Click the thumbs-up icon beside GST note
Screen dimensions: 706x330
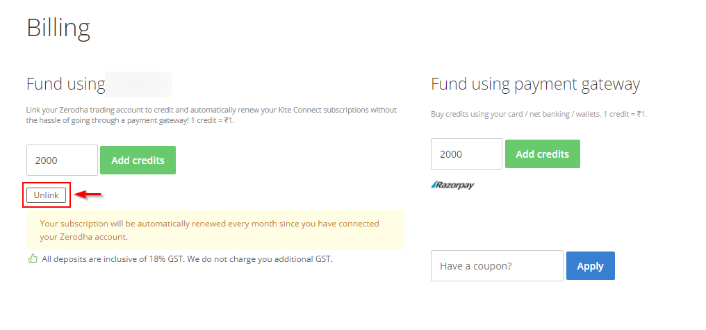coord(33,259)
